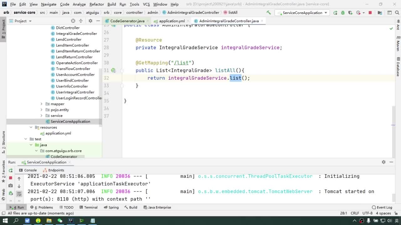Expand the service package
Screen dimensions: 401x225
pyautogui.click(x=41, y=116)
